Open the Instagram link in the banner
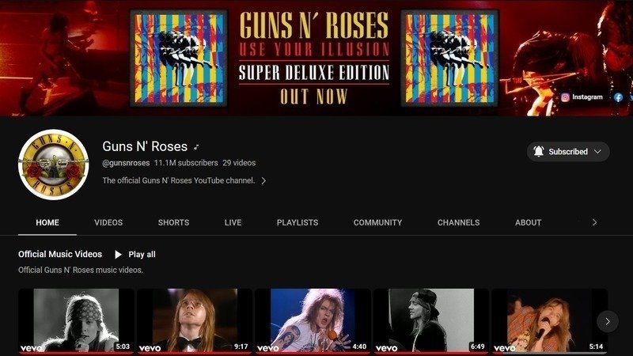This screenshot has width=633, height=356. [x=582, y=97]
